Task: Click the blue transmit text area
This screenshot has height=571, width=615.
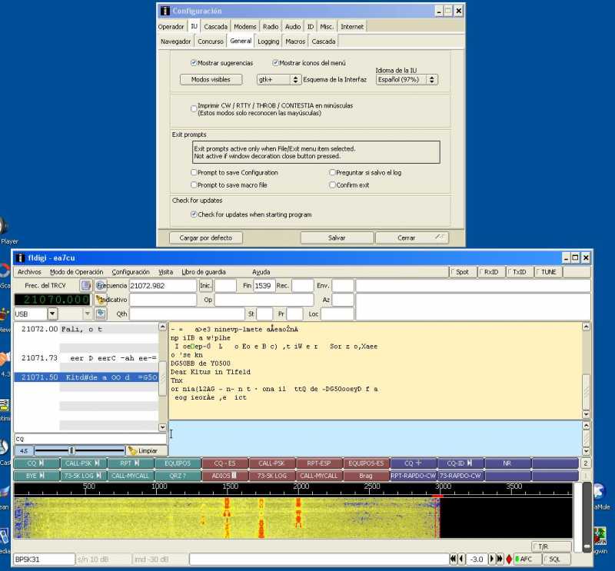Action: (375, 438)
